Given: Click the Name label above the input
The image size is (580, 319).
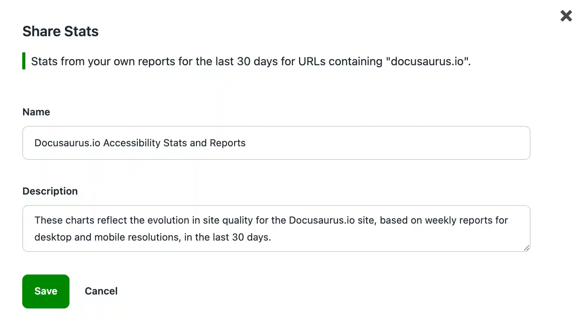Looking at the screenshot, I should click(x=36, y=112).
